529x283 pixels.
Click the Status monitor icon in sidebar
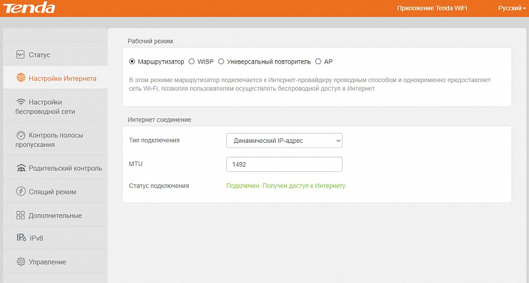click(20, 54)
